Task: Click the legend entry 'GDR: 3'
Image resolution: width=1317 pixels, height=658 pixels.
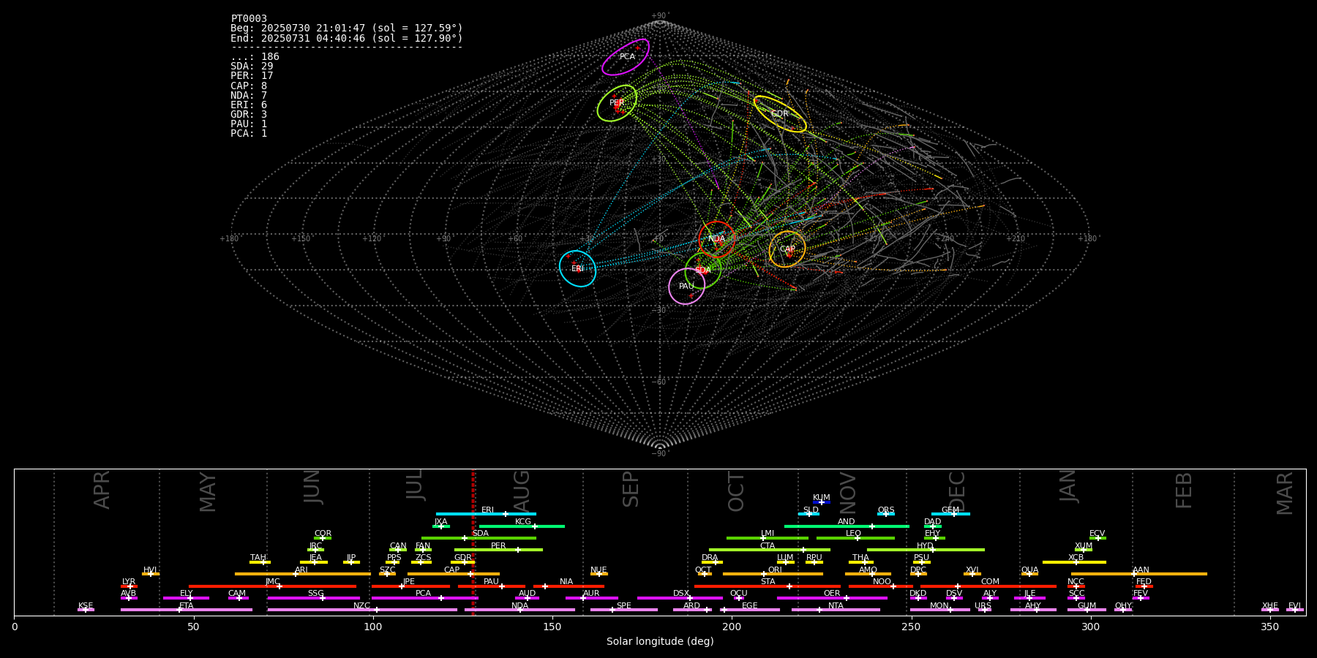Action: point(249,115)
